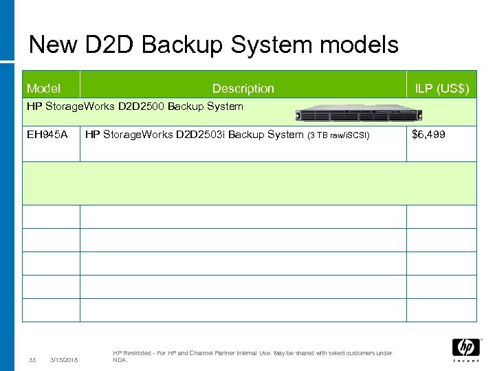
Task: Select the Description column header
Action: 243,85
